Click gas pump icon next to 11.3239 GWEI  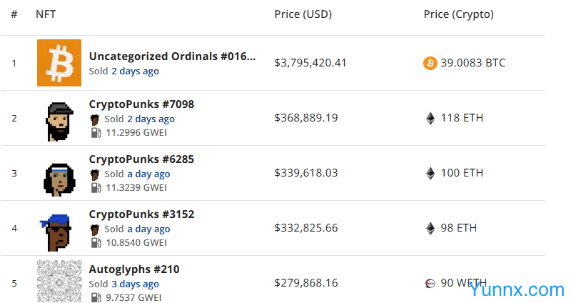(95, 188)
